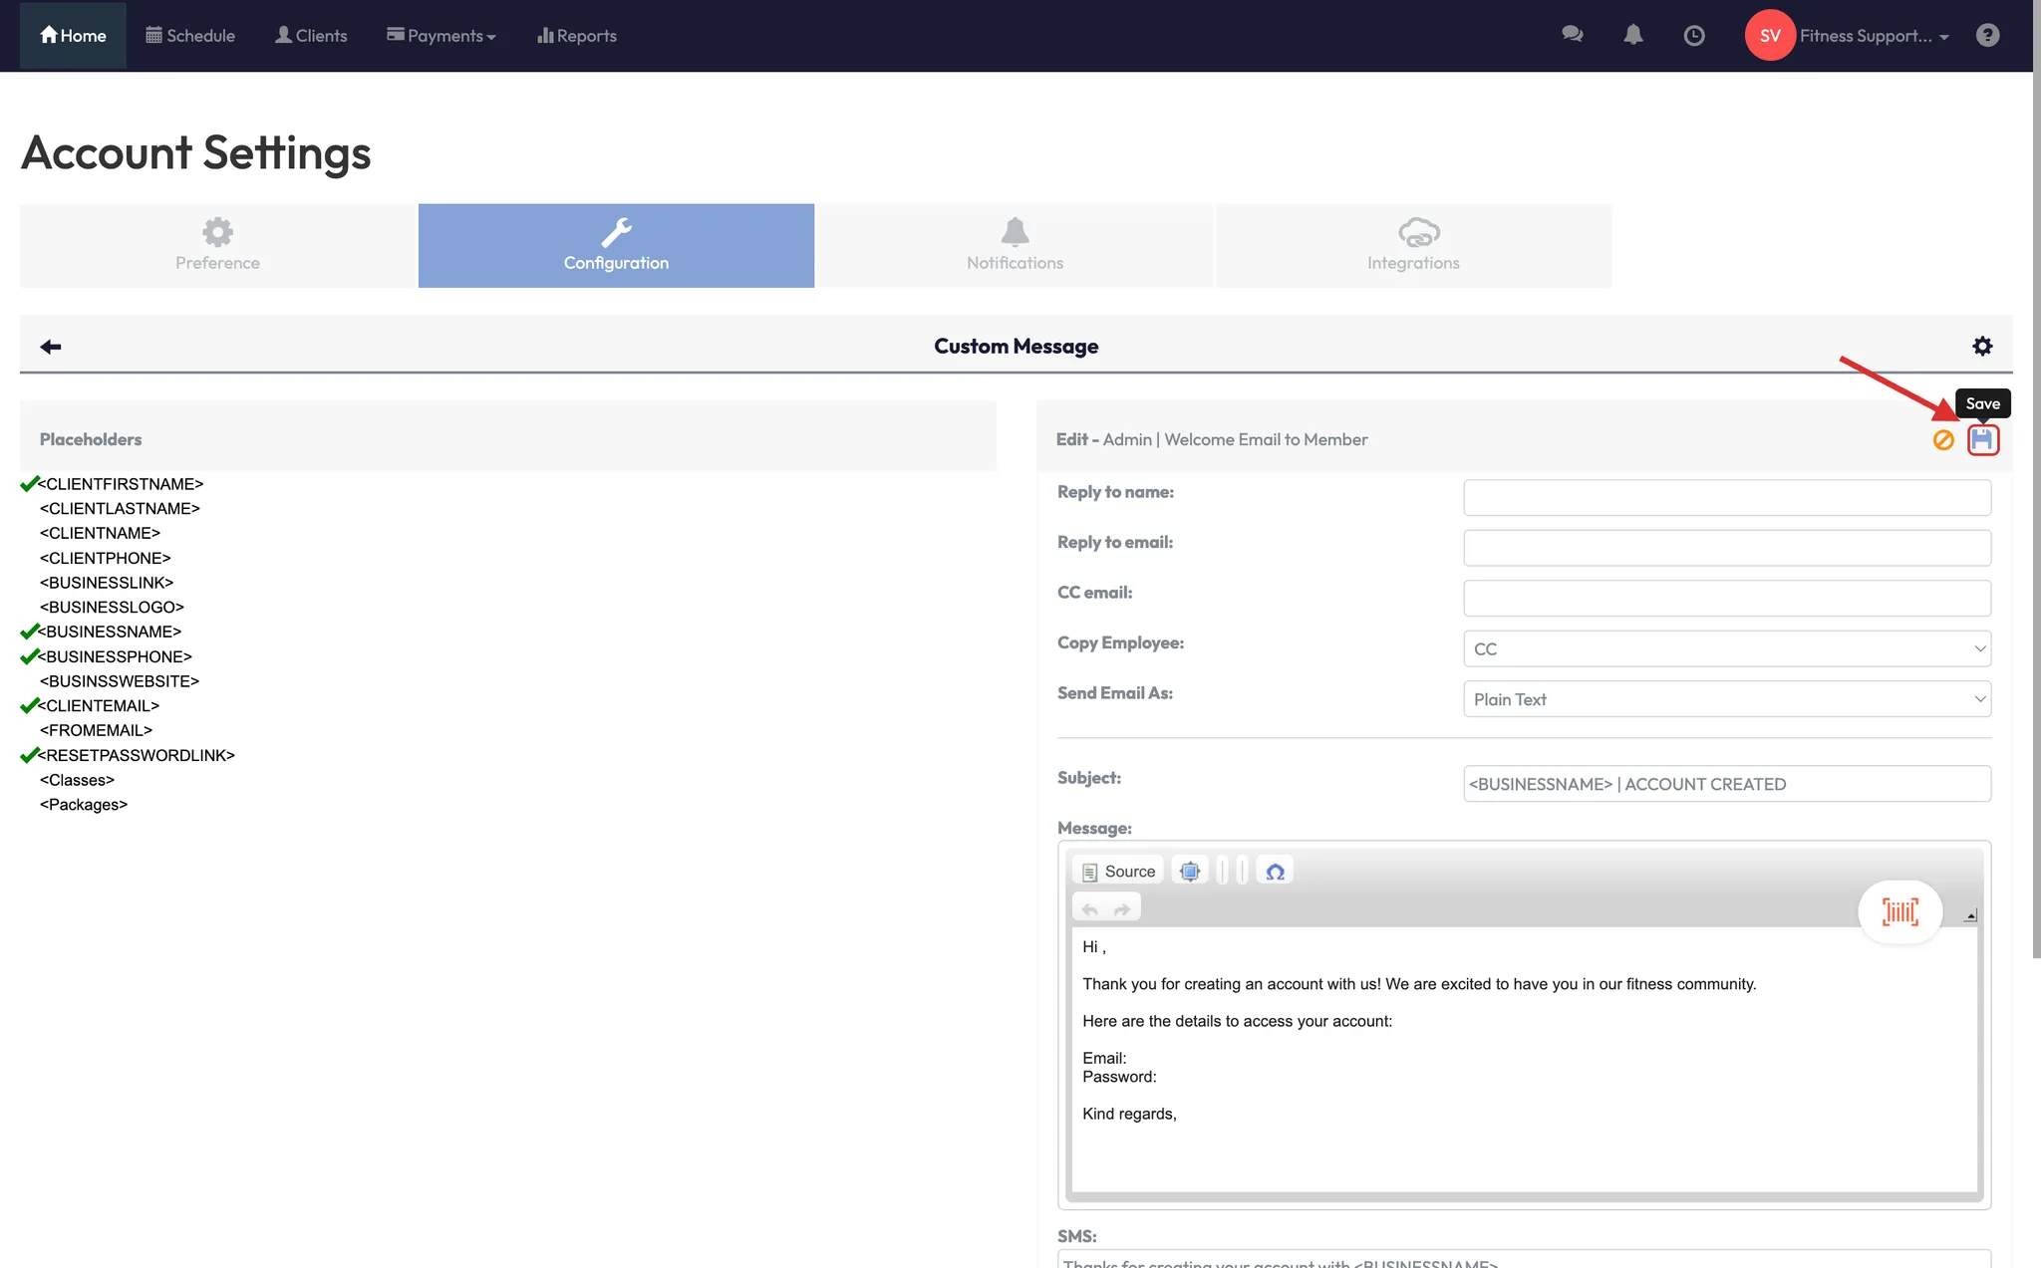The height and width of the screenshot is (1268, 2041).
Task: Click the orange cancel edit icon
Action: [1942, 439]
